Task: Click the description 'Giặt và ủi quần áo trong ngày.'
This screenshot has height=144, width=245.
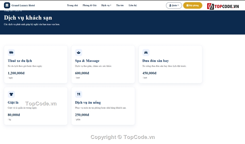Action: [22, 108]
